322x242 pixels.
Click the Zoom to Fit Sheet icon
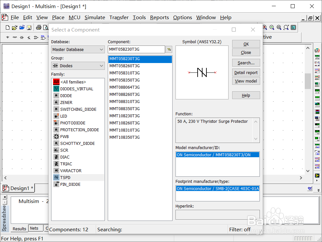[286, 28]
